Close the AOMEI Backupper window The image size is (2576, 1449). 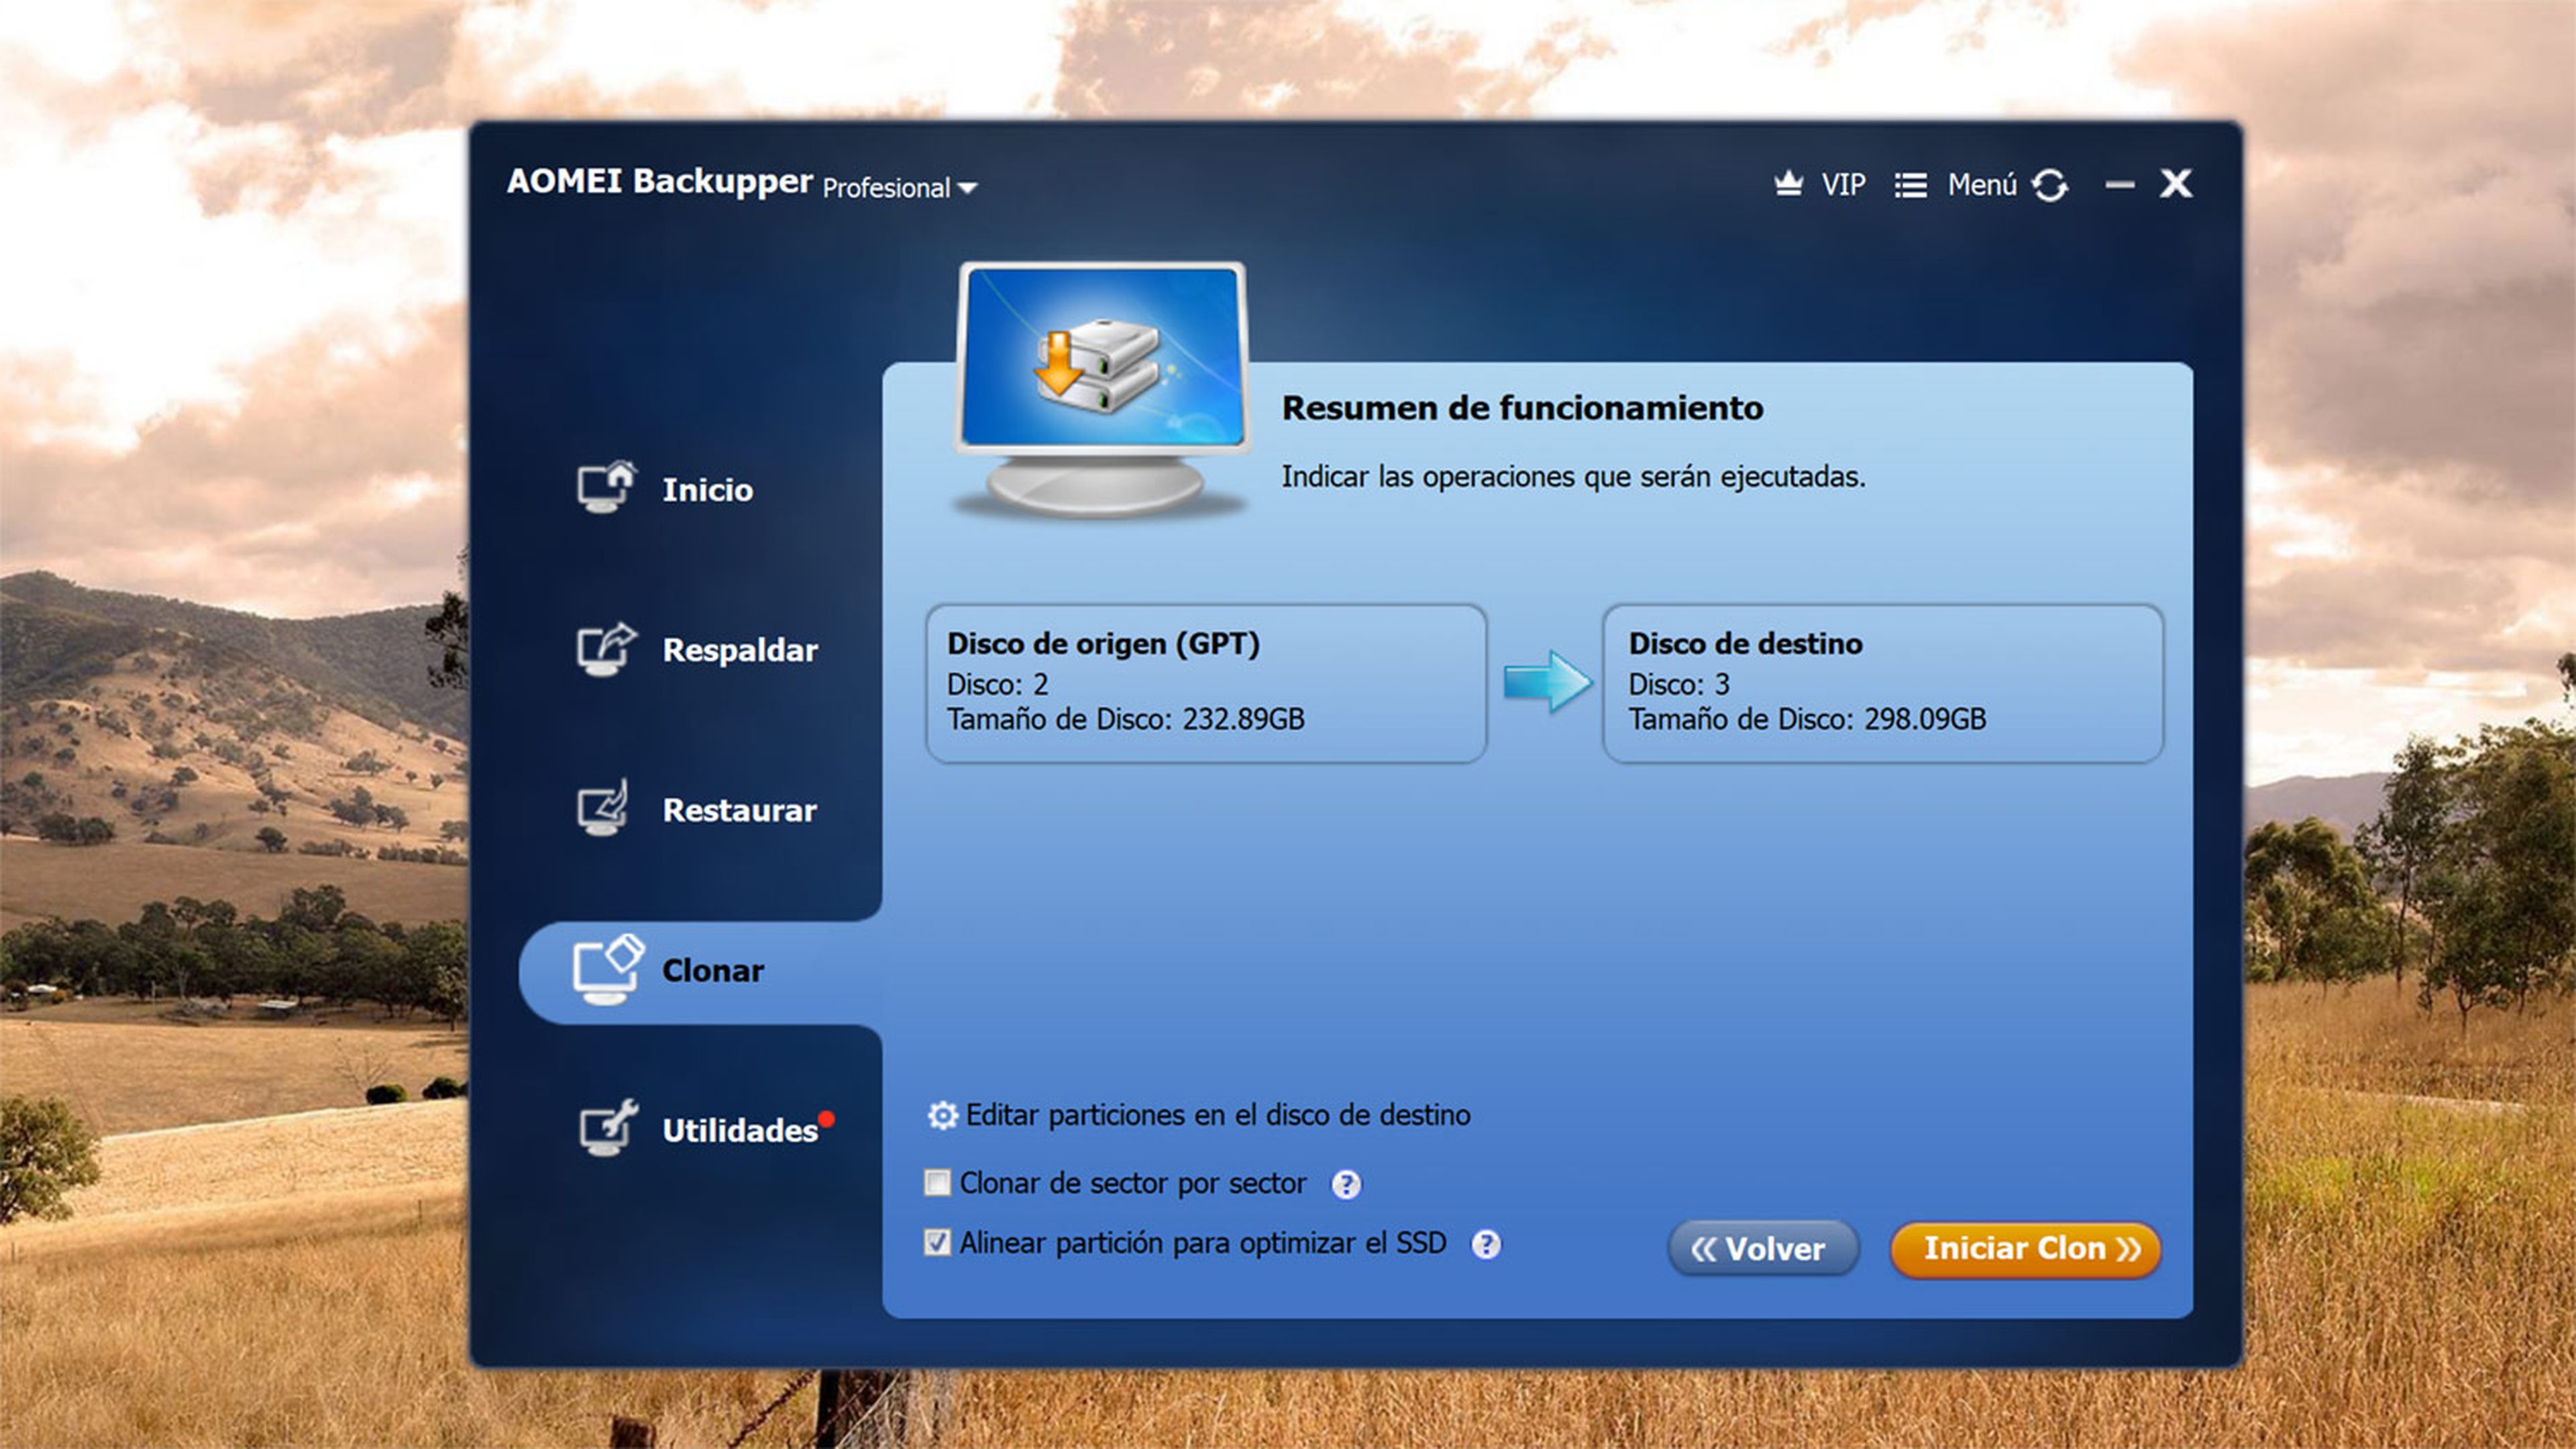tap(2176, 184)
